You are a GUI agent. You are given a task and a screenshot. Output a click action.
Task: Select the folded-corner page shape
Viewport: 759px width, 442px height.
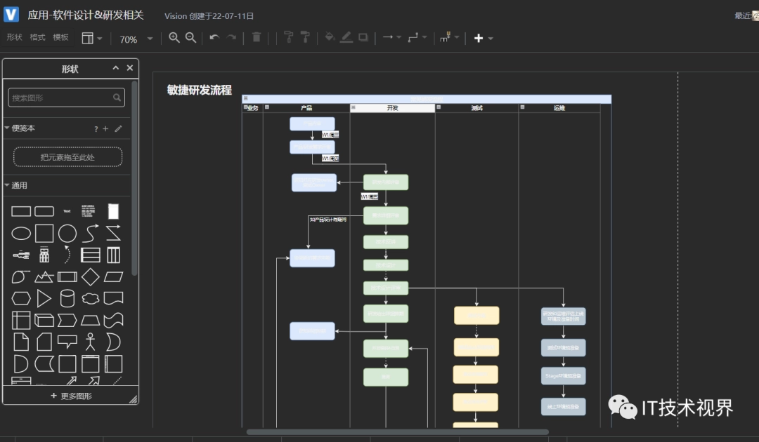coord(21,342)
